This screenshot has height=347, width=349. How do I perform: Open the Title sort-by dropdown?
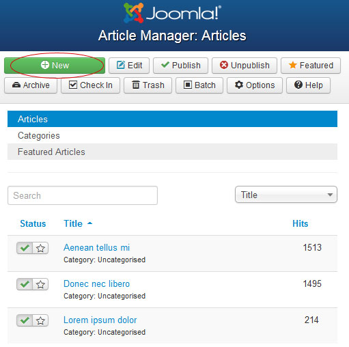(x=286, y=195)
